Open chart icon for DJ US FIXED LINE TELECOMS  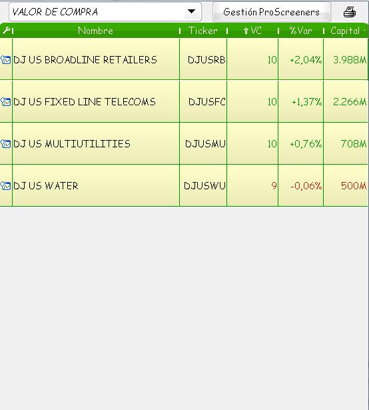click(5, 102)
